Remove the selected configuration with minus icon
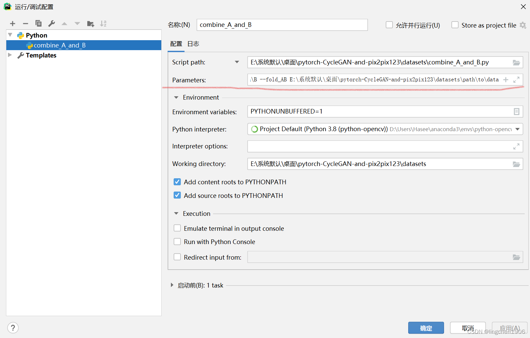The height and width of the screenshot is (338, 530). 26,24
